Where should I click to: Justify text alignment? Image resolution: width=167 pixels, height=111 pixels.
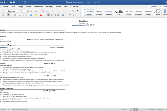(58, 15)
